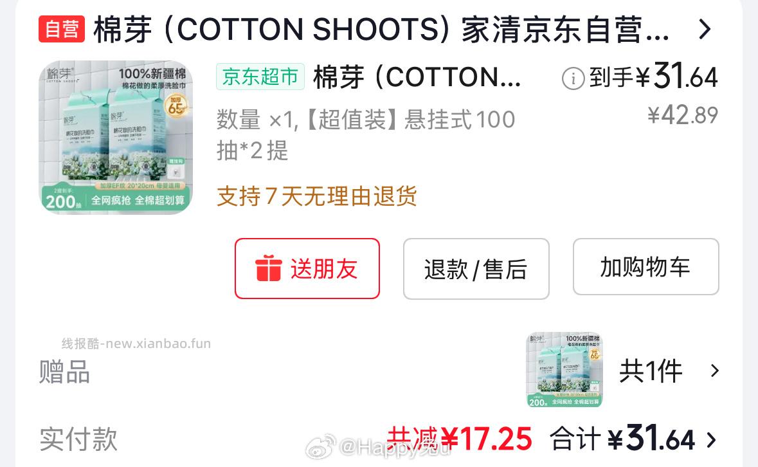The width and height of the screenshot is (758, 467).
Task: Tap the 赠品 row label
Action: (x=64, y=371)
